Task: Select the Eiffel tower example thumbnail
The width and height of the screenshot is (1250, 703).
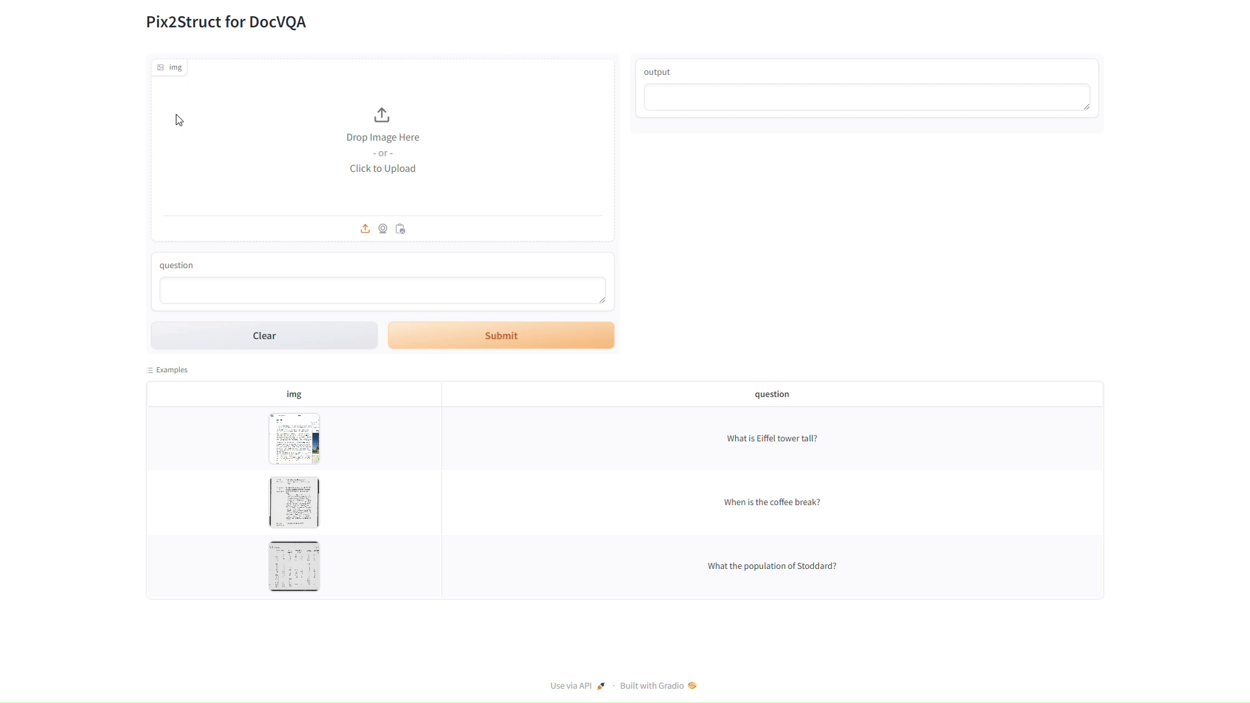Action: coord(294,439)
